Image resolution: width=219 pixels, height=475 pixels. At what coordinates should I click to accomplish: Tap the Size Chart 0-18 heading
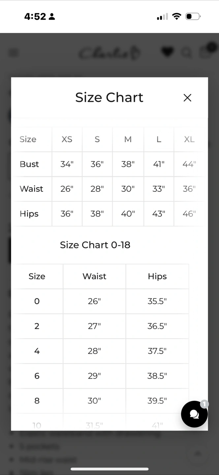[95, 245]
